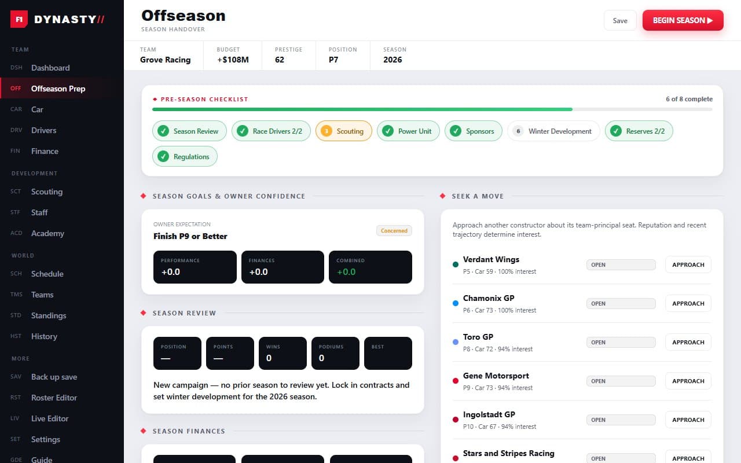Click the Season Review green check icon
The width and height of the screenshot is (741, 463).
tap(163, 131)
